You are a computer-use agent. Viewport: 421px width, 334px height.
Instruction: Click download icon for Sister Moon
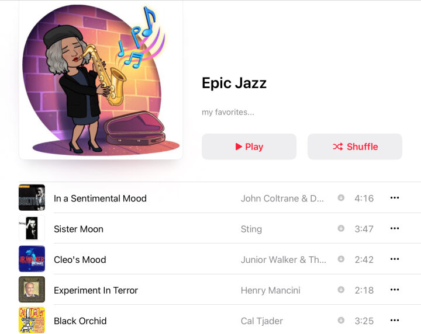click(341, 228)
